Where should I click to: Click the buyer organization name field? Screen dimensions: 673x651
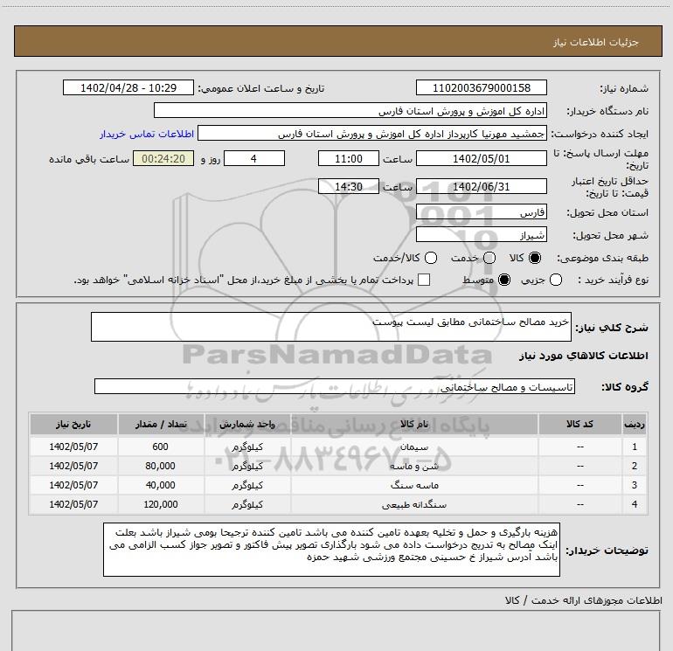coord(350,111)
